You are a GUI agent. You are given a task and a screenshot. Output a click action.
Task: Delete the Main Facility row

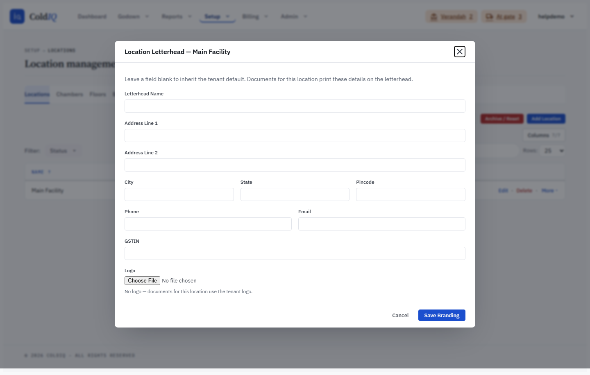coord(524,190)
